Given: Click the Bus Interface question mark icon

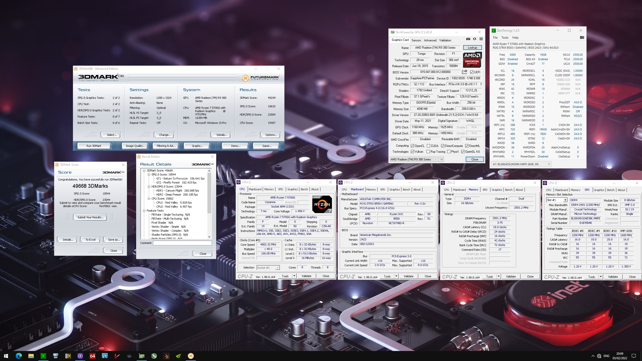Looking at the screenshot, I should click(481, 84).
